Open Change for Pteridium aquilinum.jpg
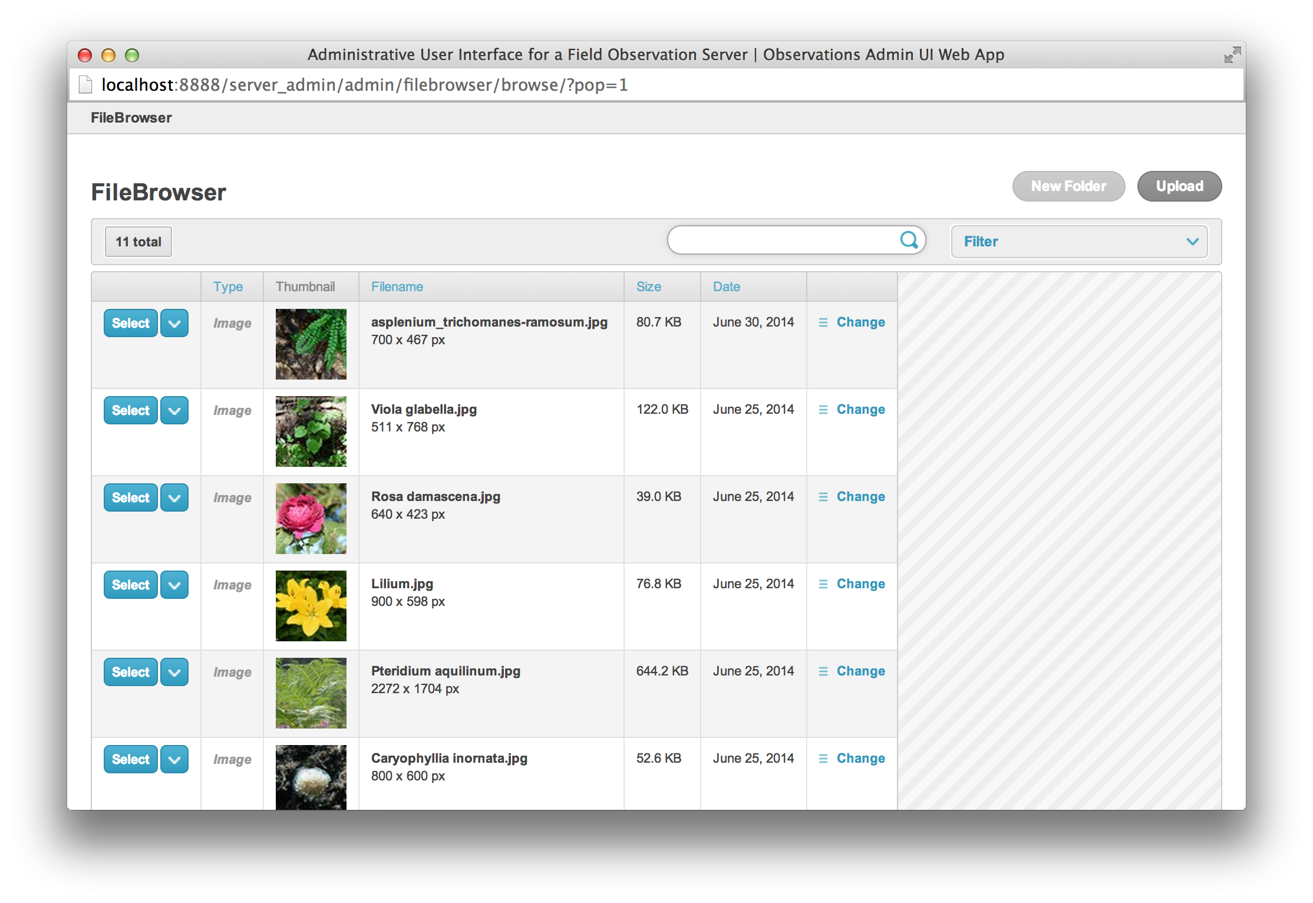This screenshot has height=903, width=1313. point(860,671)
